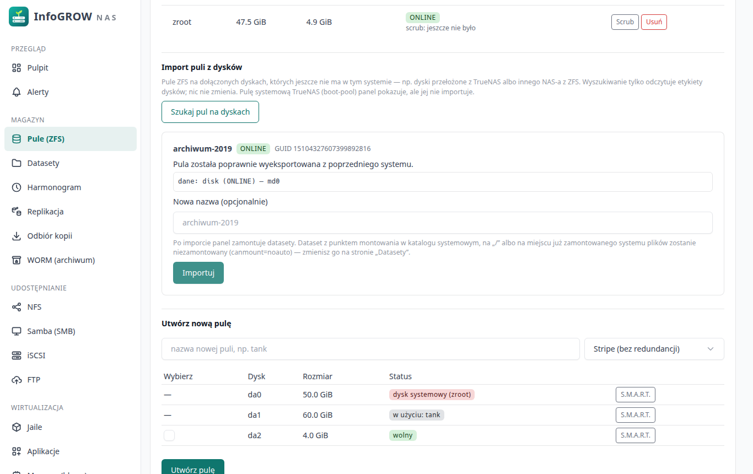Click the Jaile box icon

[17, 427]
